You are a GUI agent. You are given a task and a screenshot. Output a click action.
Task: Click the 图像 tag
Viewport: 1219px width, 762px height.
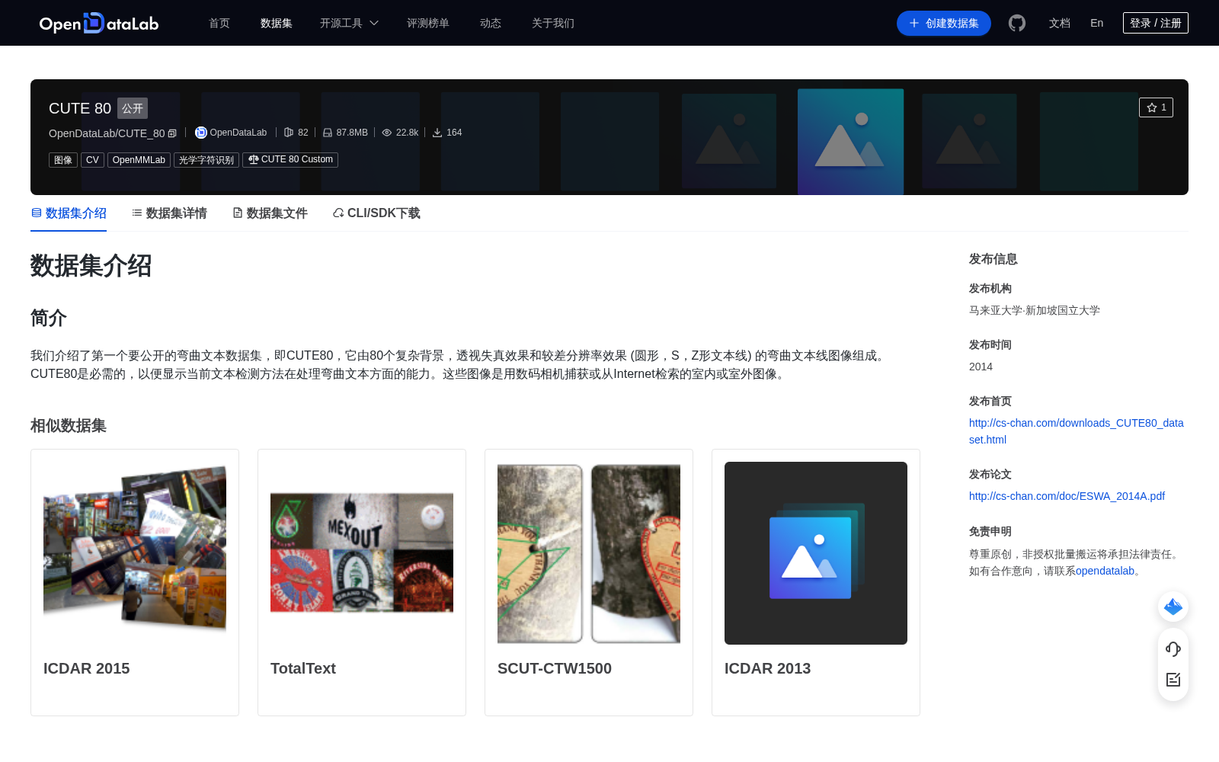click(63, 160)
